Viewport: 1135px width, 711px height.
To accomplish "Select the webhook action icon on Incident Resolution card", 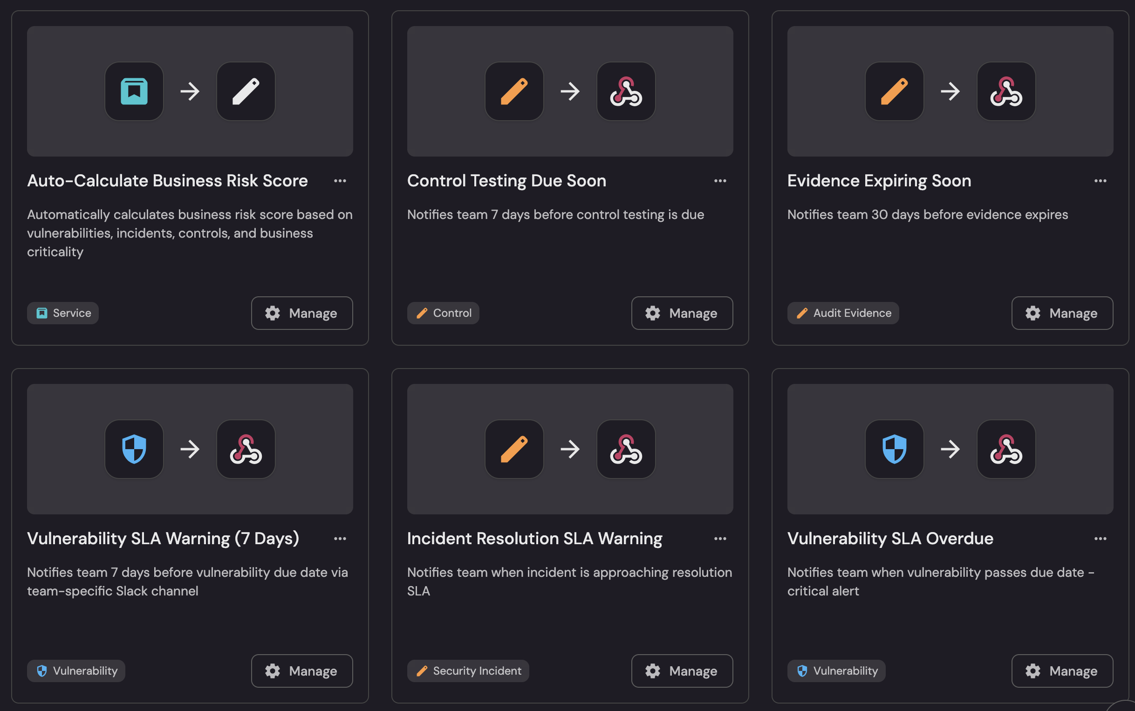I will point(625,449).
